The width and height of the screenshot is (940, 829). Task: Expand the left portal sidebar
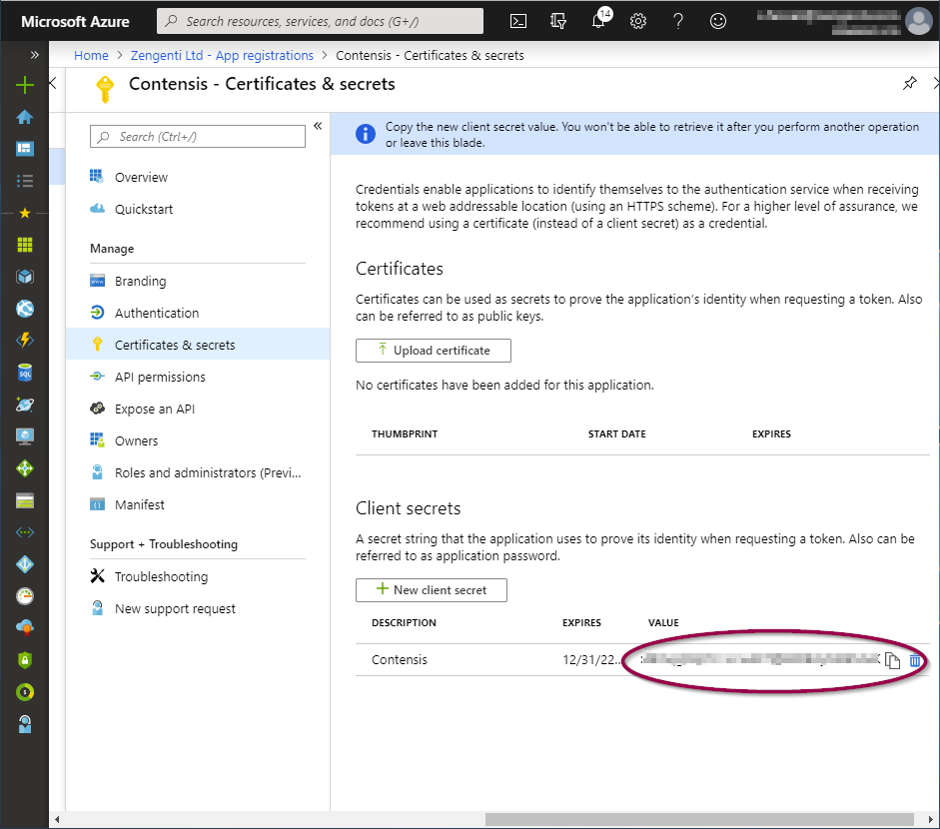[x=34, y=55]
